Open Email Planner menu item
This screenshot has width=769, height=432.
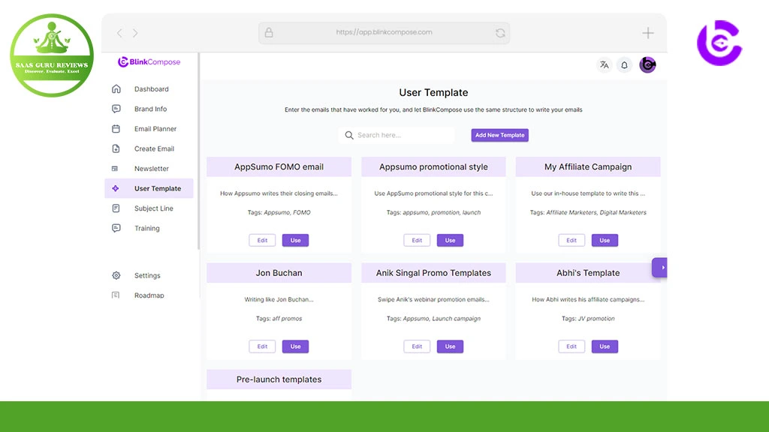pos(155,129)
